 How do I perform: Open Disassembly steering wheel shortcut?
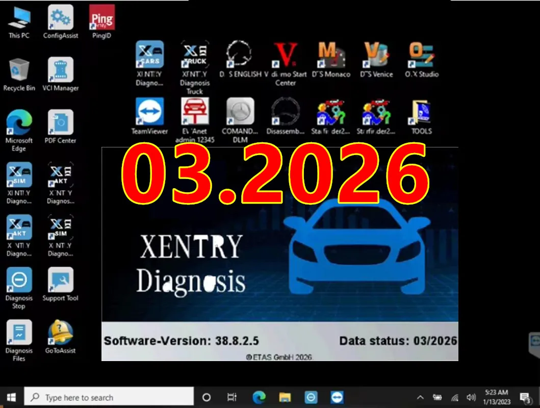(x=286, y=116)
